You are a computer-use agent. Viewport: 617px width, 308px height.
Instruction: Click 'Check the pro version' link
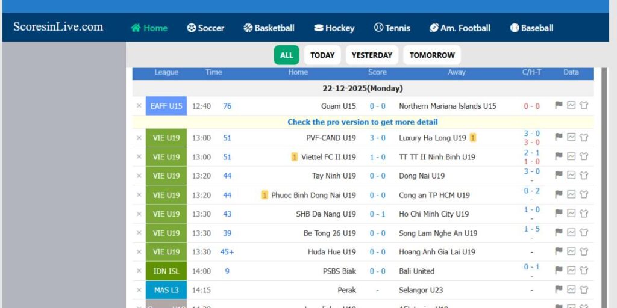point(363,122)
